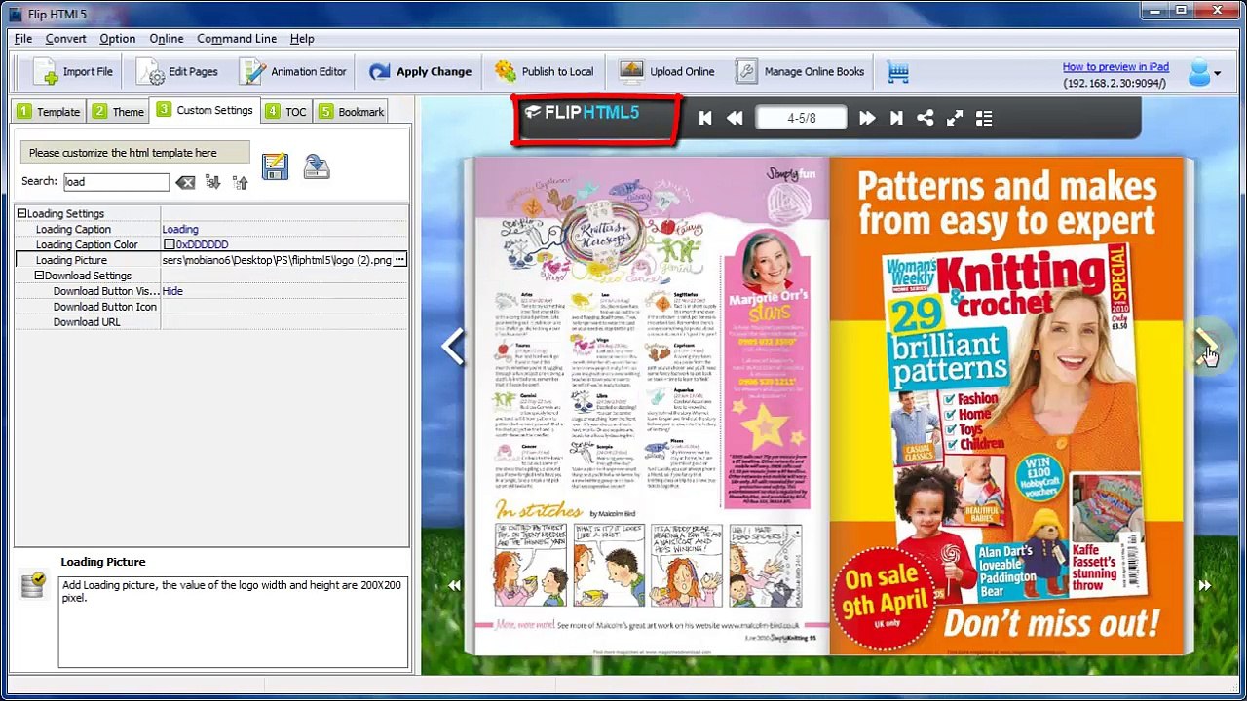The height and width of the screenshot is (701, 1247).
Task: Click the Edit Pages toolbar button
Action: (x=177, y=72)
